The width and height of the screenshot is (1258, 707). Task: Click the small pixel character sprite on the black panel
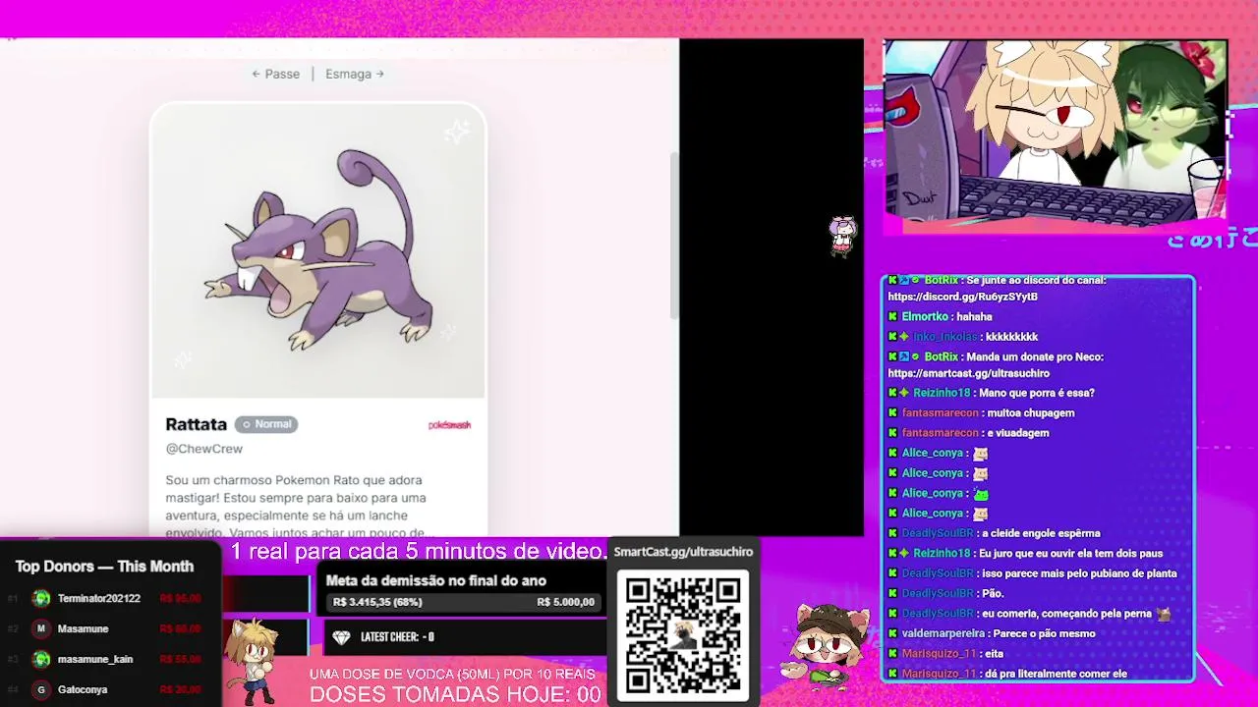click(842, 237)
